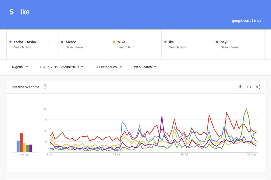Click the red dot beside Mercy
This screenshot has width=271, height=180.
point(62,42)
